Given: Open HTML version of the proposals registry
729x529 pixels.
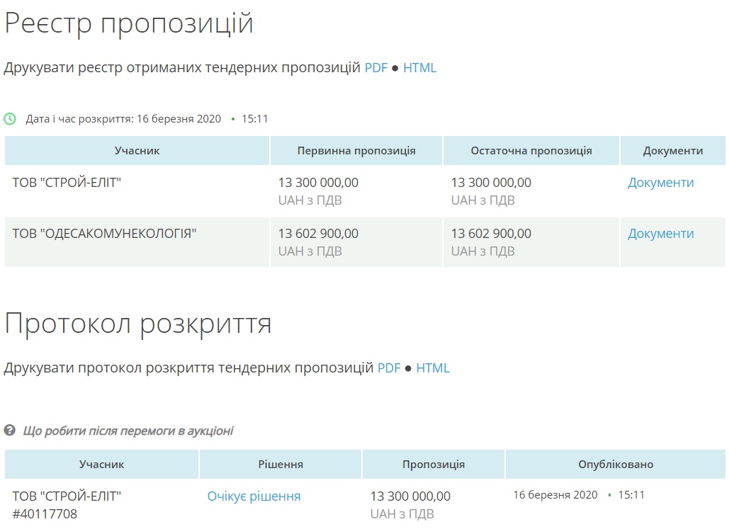Looking at the screenshot, I should pos(420,68).
